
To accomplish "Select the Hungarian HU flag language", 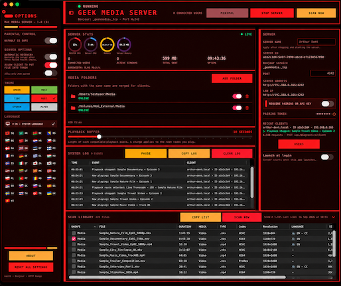I will pyautogui.click(x=51, y=156).
